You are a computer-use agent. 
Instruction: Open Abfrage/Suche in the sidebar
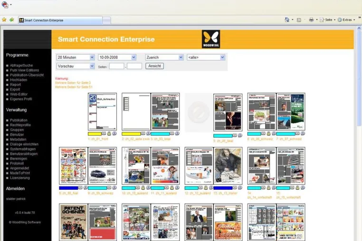[21, 65]
